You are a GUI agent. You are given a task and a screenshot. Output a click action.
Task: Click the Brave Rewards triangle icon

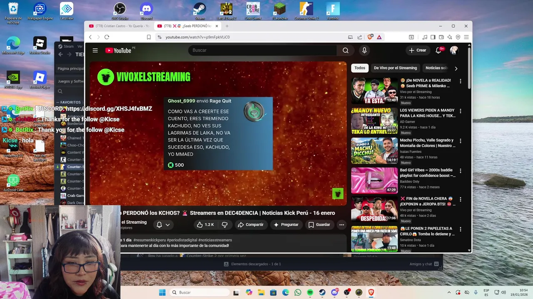pos(379,37)
